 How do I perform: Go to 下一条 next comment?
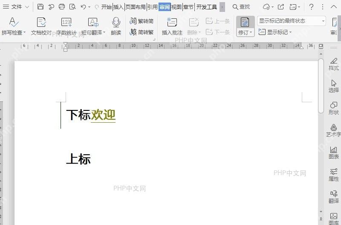pyautogui.click(x=218, y=32)
